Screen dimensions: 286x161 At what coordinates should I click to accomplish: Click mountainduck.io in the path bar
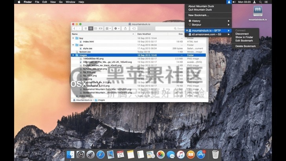pos(82,100)
